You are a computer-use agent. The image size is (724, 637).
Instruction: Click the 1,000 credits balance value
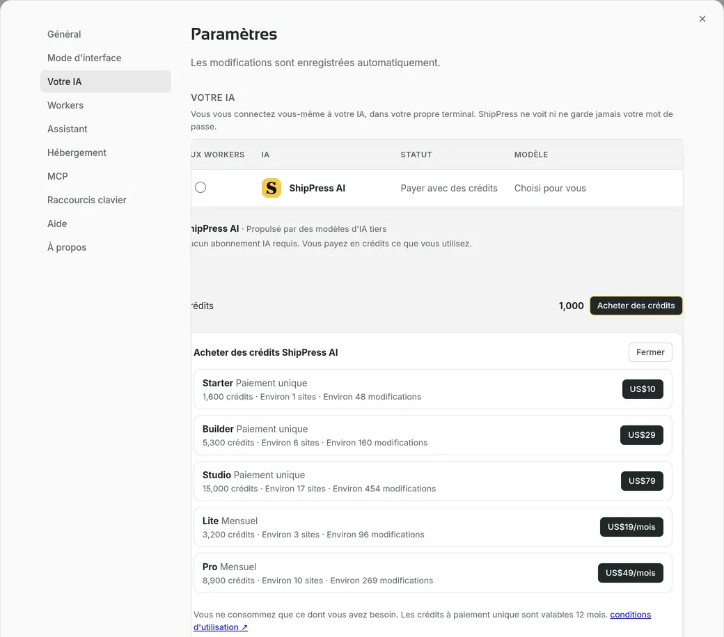[x=571, y=306]
